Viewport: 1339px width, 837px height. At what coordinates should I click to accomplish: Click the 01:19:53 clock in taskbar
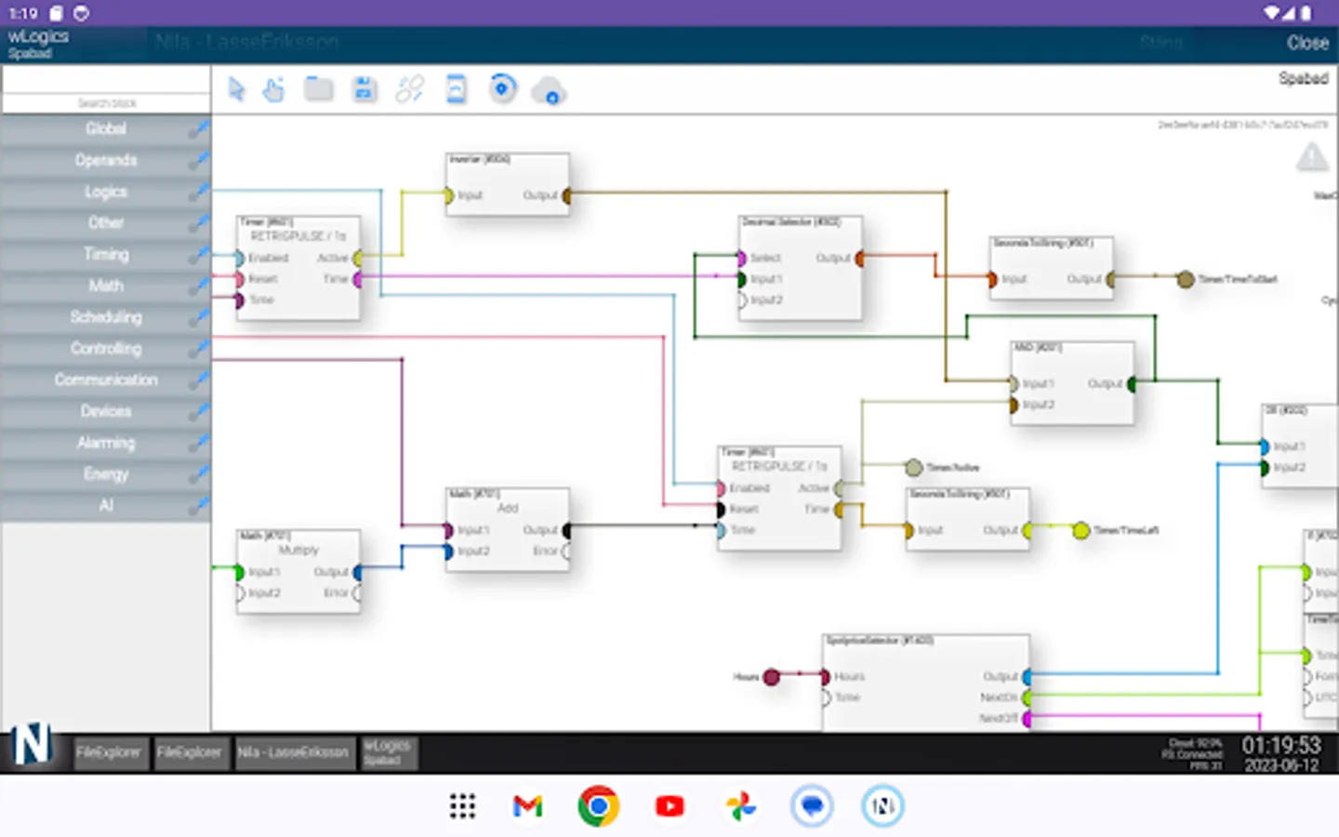point(1281,745)
